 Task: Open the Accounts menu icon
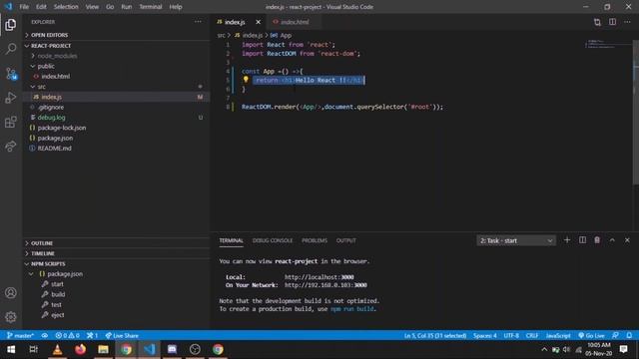click(11, 292)
